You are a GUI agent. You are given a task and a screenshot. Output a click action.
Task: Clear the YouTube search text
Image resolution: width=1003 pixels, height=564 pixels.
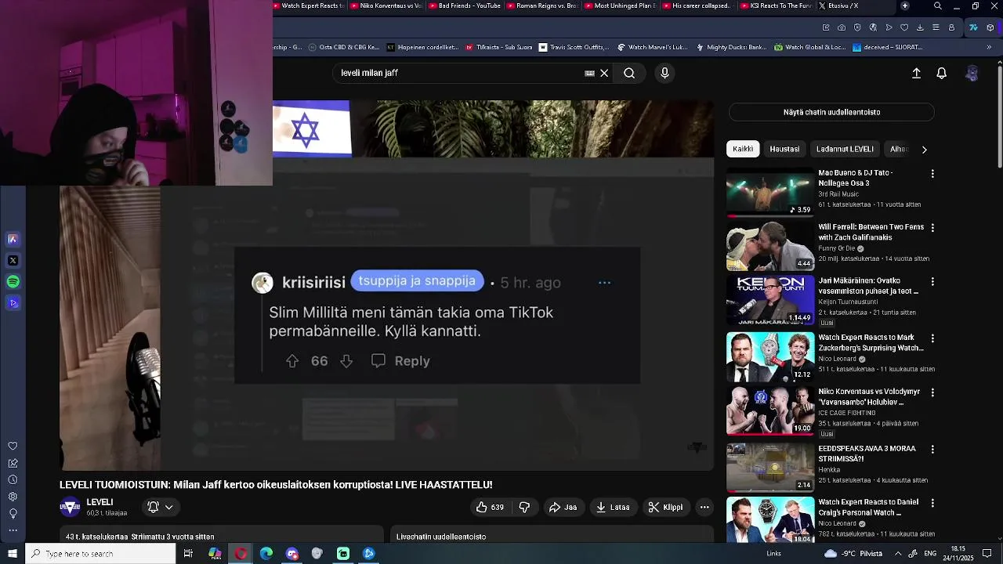point(604,73)
